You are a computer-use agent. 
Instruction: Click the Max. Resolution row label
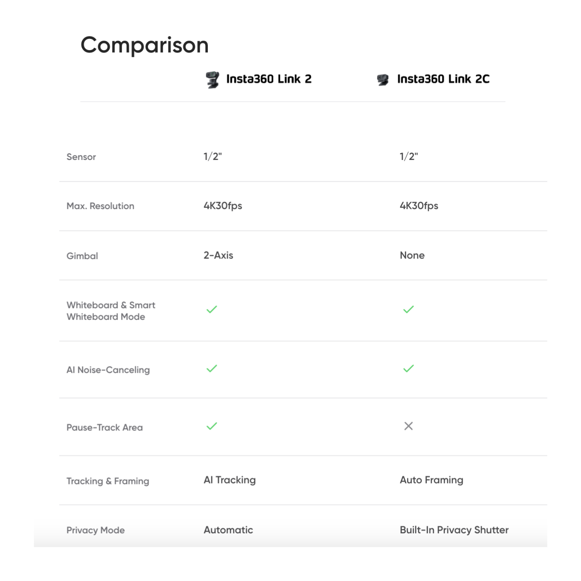tap(101, 206)
